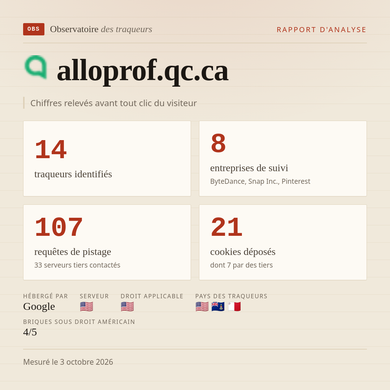The height and width of the screenshot is (390, 390).
Task: Click 'Mesuré le 3 octobre 2026' date
Action: coord(68,362)
